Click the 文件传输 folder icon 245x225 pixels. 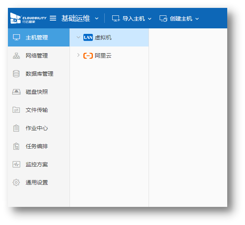pos(16,110)
